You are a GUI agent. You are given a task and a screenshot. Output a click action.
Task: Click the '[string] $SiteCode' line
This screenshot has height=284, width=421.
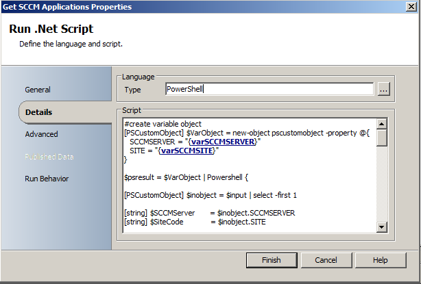tap(195, 222)
